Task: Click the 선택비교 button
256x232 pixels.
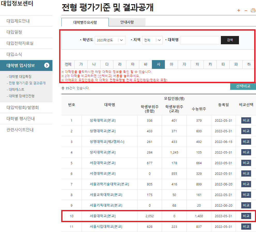Action: click(243, 86)
